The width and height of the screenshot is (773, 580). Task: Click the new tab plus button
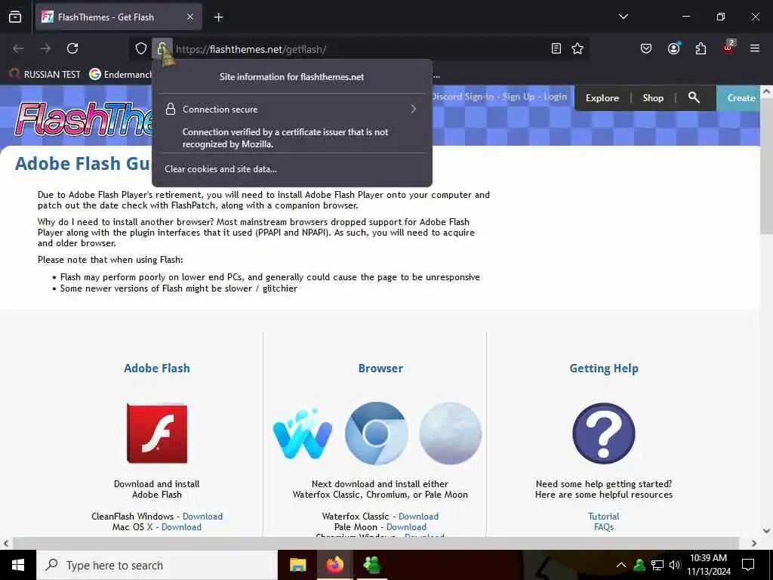[218, 17]
